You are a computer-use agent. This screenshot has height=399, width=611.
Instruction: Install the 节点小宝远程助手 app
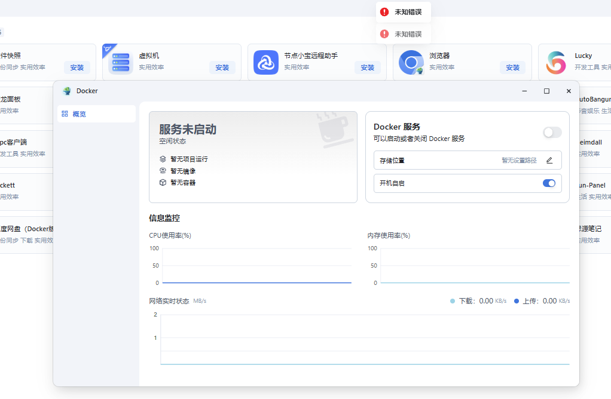tap(367, 67)
